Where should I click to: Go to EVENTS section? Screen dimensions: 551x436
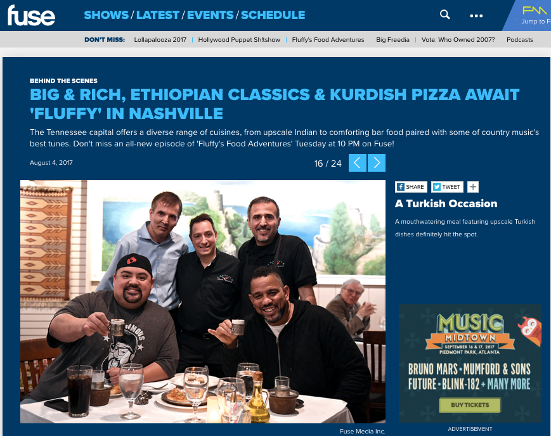(210, 15)
